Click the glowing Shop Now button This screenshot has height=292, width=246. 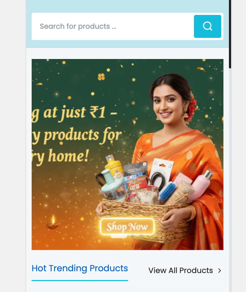(x=127, y=226)
